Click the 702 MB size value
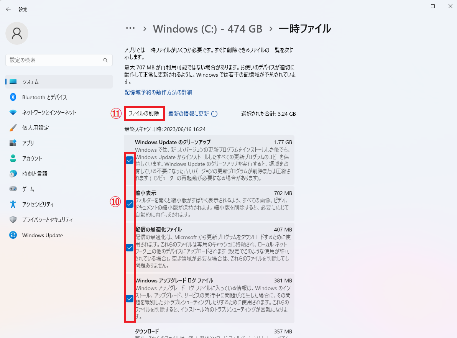Image resolution: width=457 pixels, height=338 pixels. coord(283,193)
